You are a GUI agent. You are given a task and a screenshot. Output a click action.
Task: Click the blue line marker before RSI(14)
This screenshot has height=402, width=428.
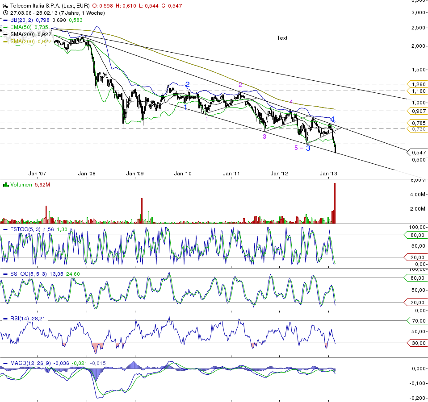[x=5, y=319]
